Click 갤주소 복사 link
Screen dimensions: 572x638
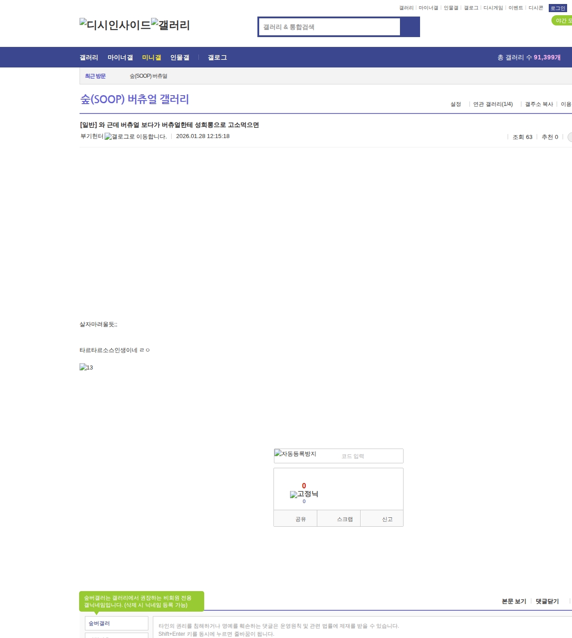click(539, 104)
